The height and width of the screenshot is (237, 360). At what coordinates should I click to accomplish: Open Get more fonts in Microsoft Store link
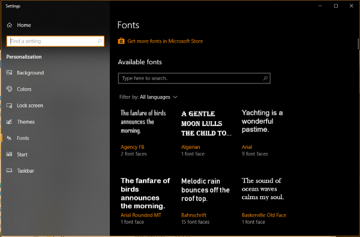pos(165,41)
